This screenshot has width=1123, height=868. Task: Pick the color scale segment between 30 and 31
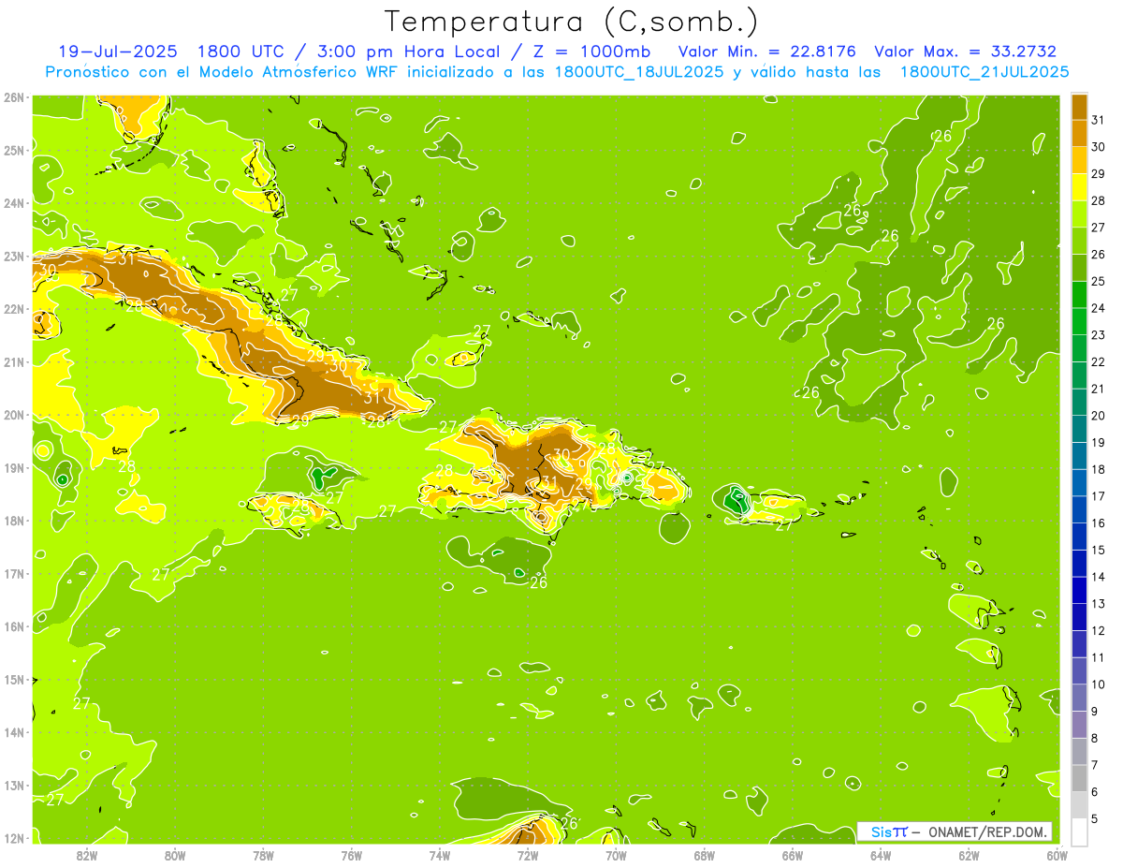point(1079,133)
